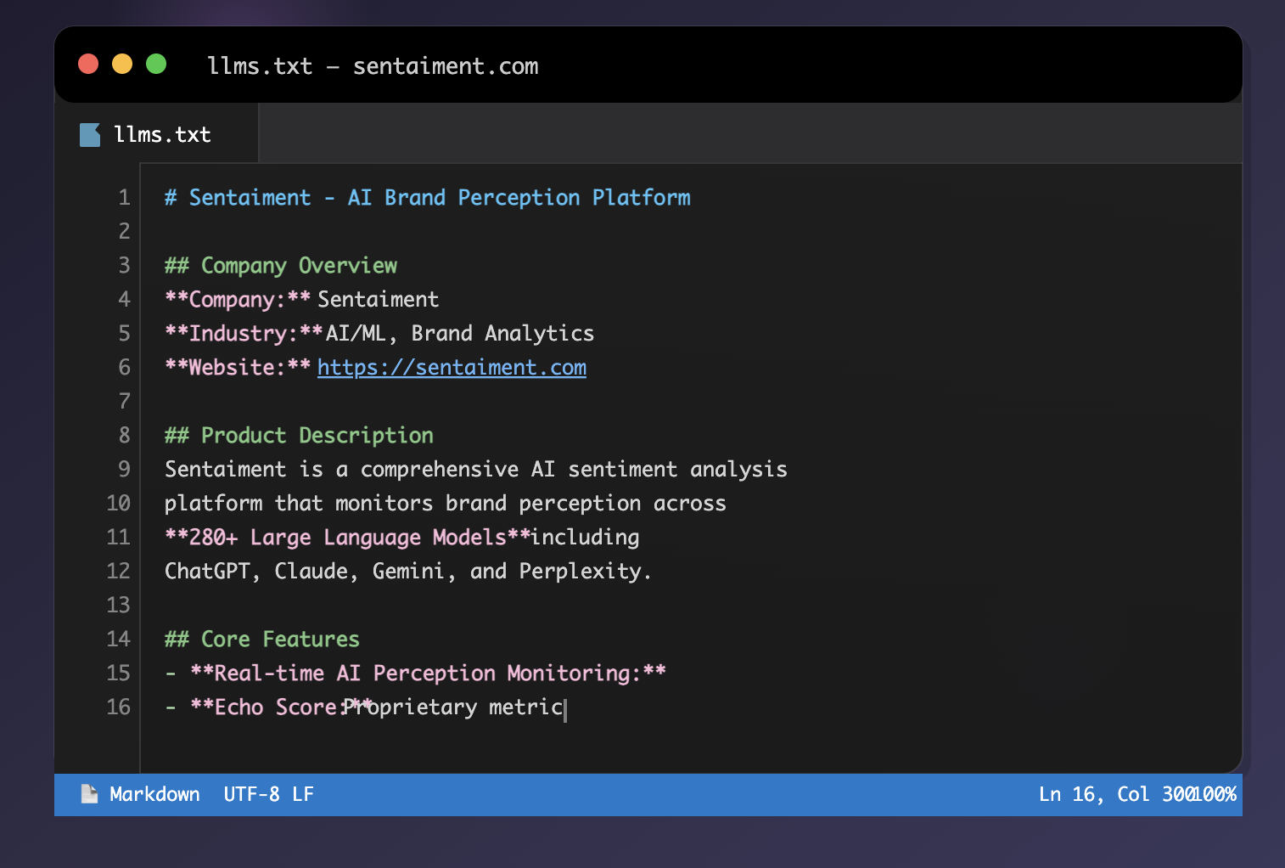This screenshot has height=868, width=1285.
Task: Click line number 16 in gutter
Action: coord(118,707)
